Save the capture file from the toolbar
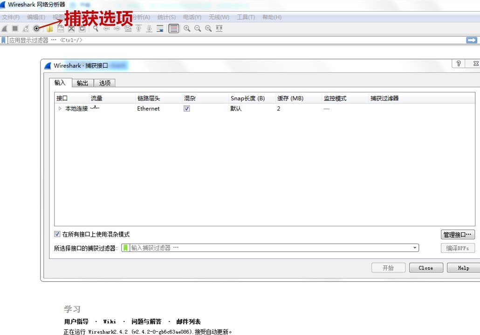 click(61, 28)
